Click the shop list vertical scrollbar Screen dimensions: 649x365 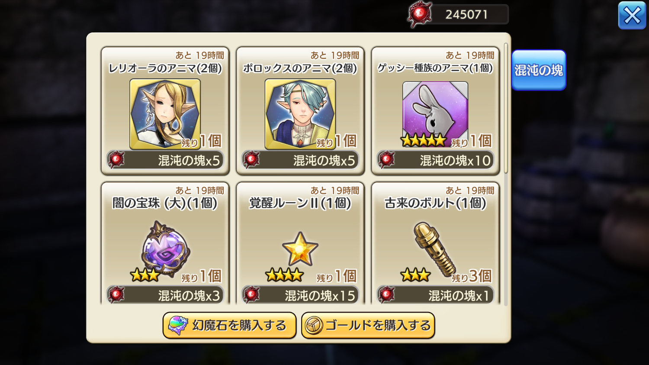click(506, 108)
